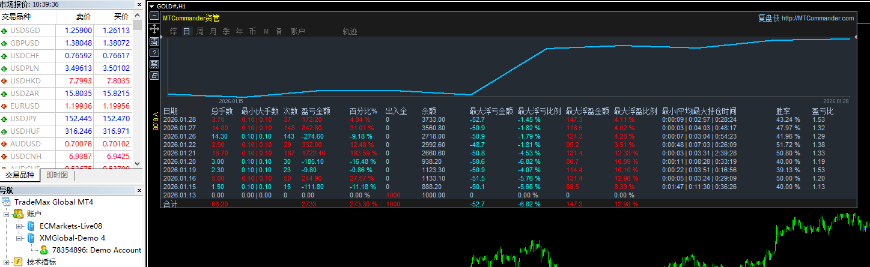Select the 月 monthly tab
This screenshot has width=870, height=267.
[x=213, y=31]
